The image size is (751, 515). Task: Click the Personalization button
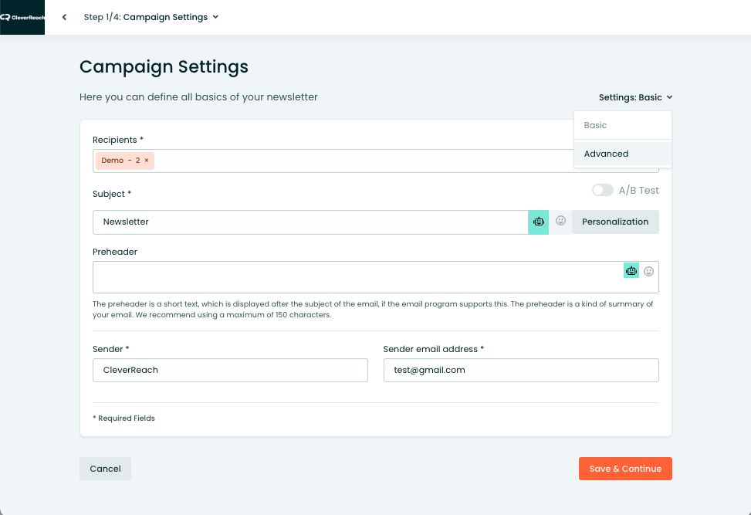(615, 222)
